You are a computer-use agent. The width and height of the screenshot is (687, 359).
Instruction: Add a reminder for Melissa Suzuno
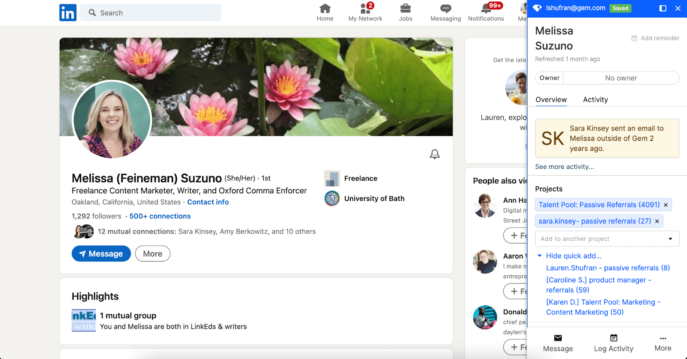pos(655,38)
